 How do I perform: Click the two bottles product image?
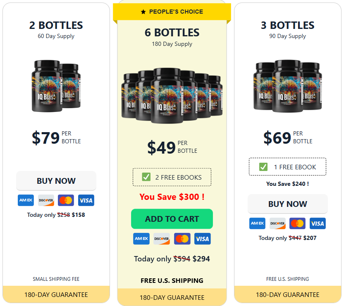56,86
